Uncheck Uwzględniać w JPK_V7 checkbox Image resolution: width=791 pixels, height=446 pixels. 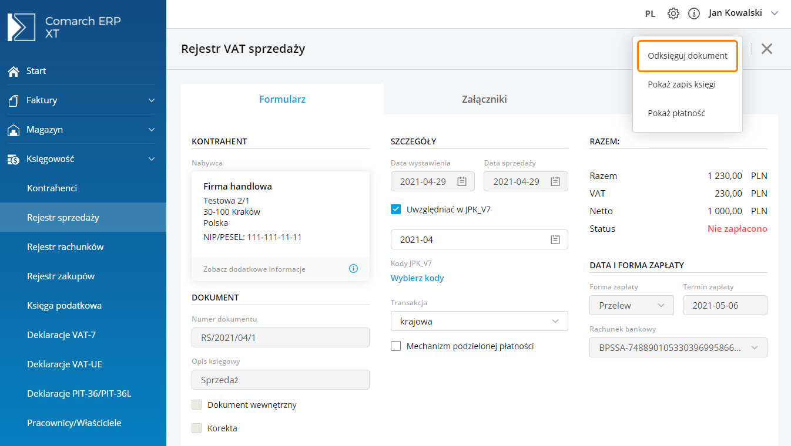396,209
